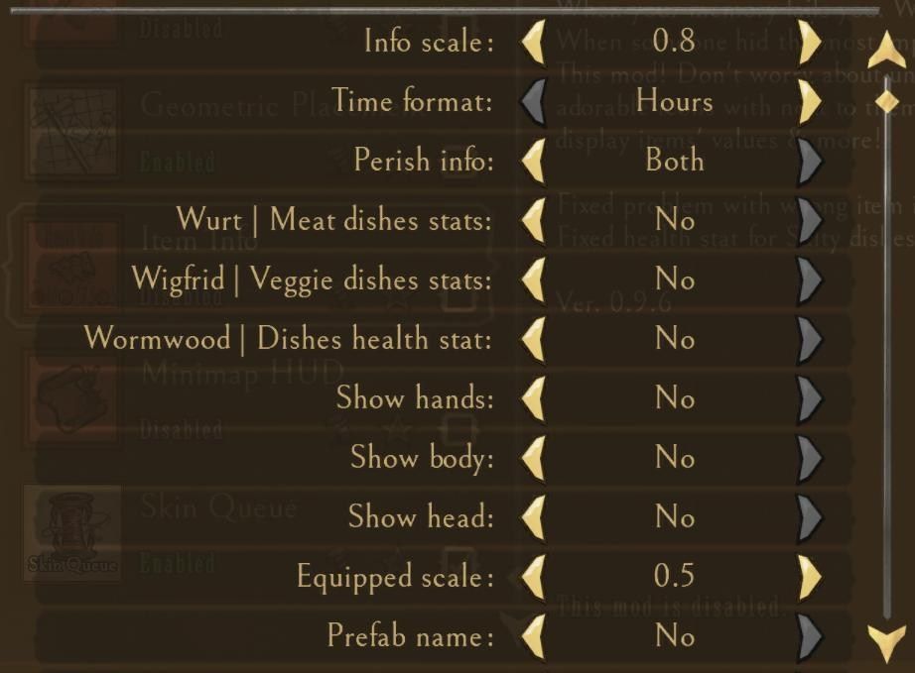Click the Both value for Perish info
The height and width of the screenshot is (673, 915).
click(674, 161)
